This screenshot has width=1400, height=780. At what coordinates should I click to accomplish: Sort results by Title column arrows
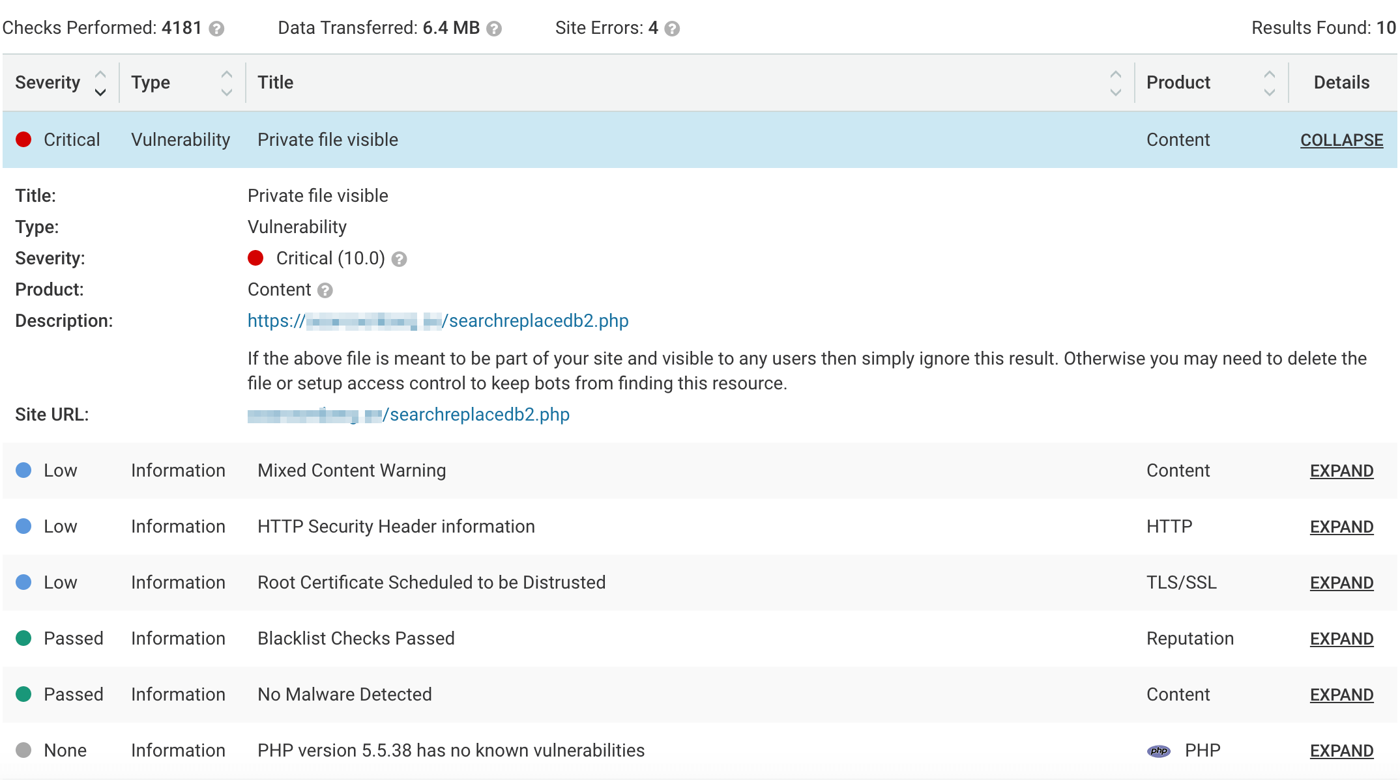tap(1115, 83)
